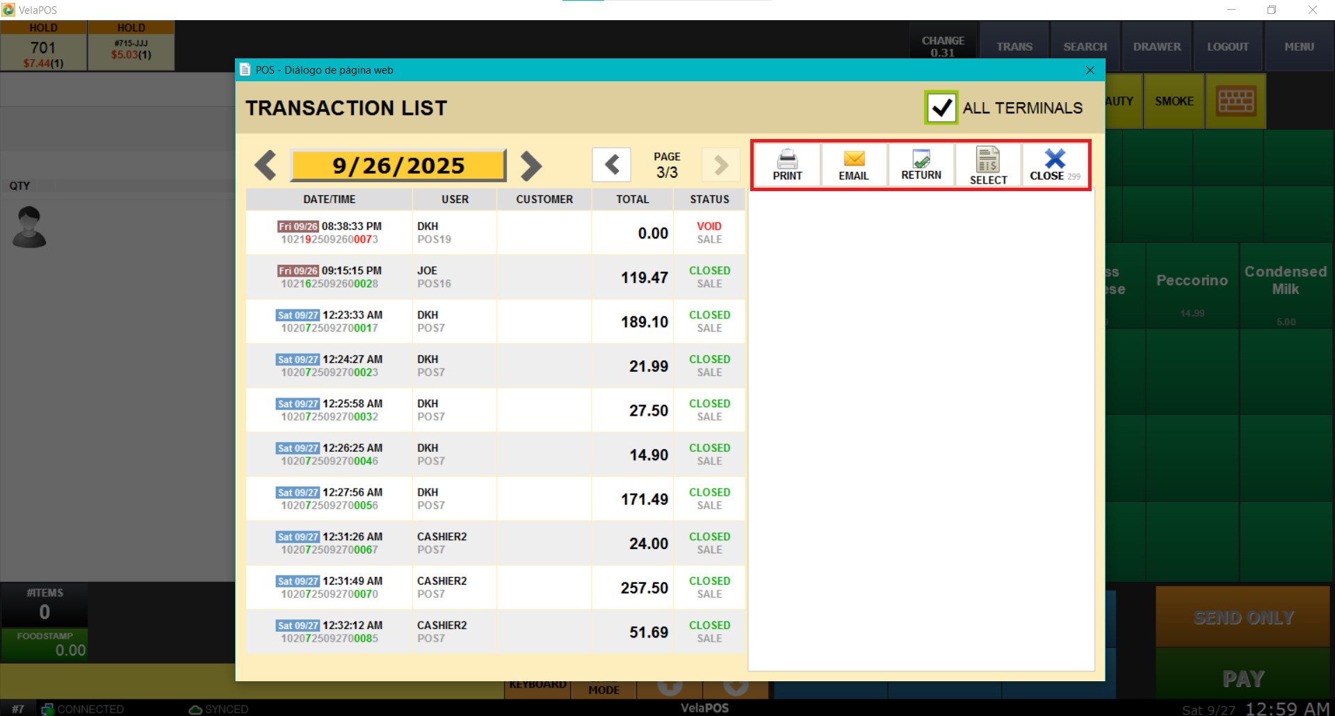Open the MENU top bar item

(1299, 47)
